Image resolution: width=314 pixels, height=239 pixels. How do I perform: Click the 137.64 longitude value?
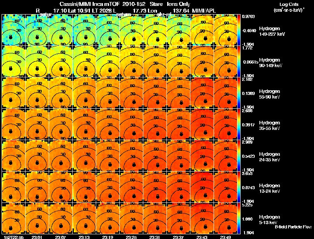coord(181,11)
